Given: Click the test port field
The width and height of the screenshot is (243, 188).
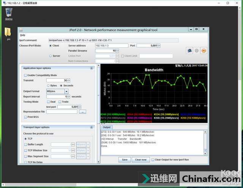Looking at the screenshot, I should click(x=68, y=107).
